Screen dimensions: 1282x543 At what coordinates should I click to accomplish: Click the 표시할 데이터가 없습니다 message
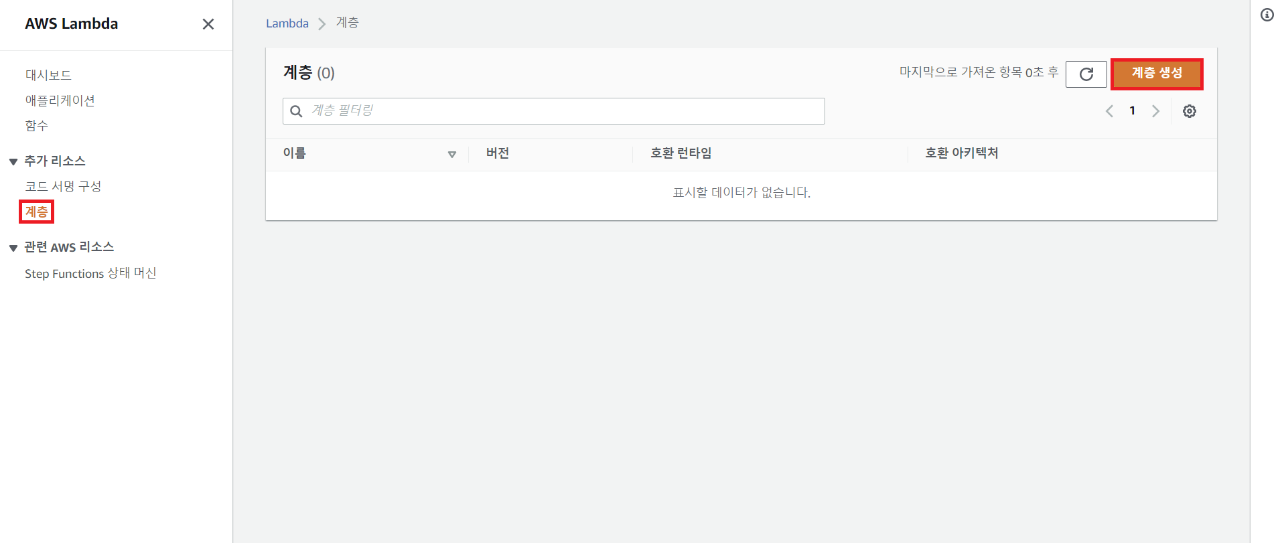click(741, 193)
